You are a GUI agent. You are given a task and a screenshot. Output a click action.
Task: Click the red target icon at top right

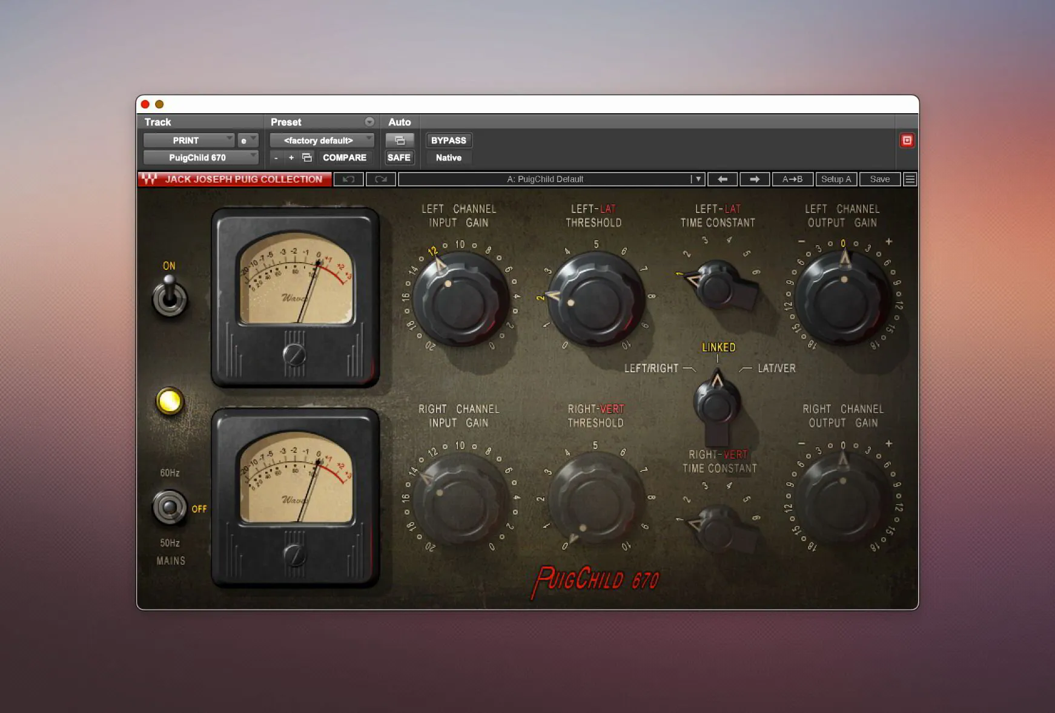pos(907,140)
